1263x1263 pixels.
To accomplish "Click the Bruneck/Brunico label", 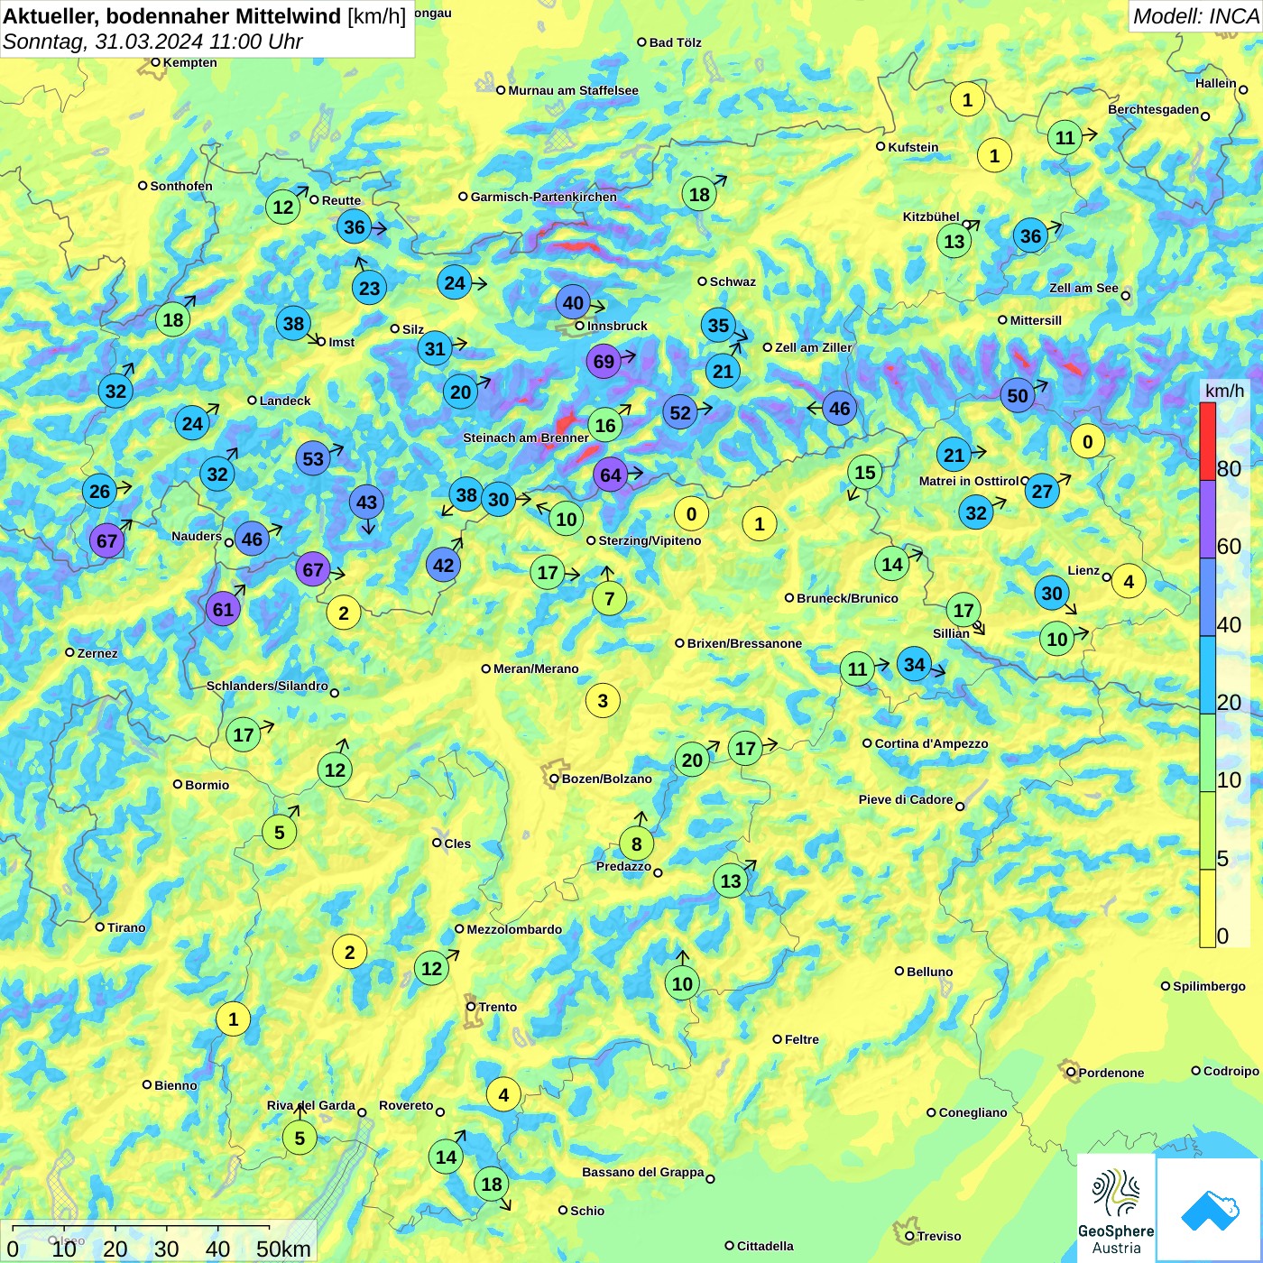I will point(847,598).
